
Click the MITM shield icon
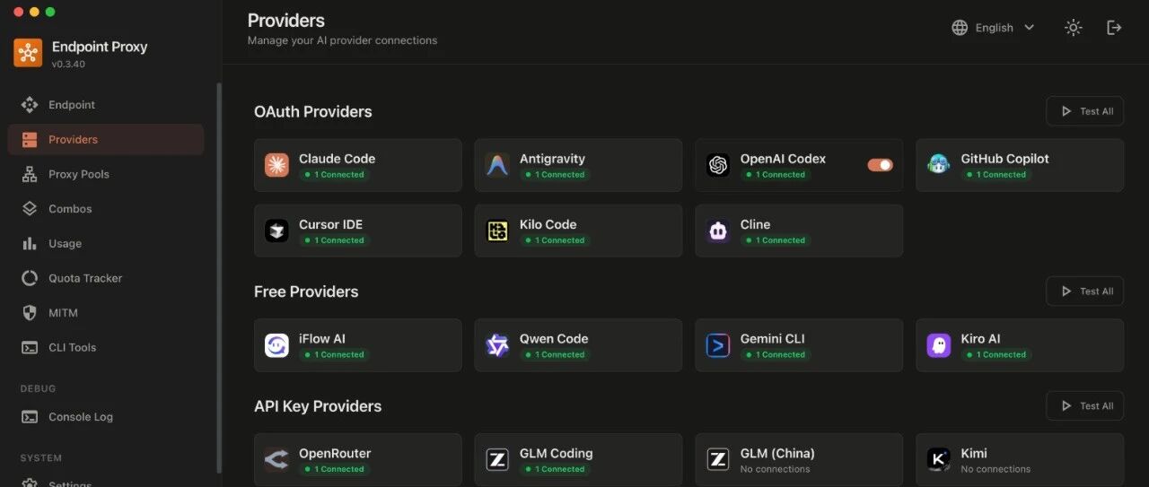point(30,313)
